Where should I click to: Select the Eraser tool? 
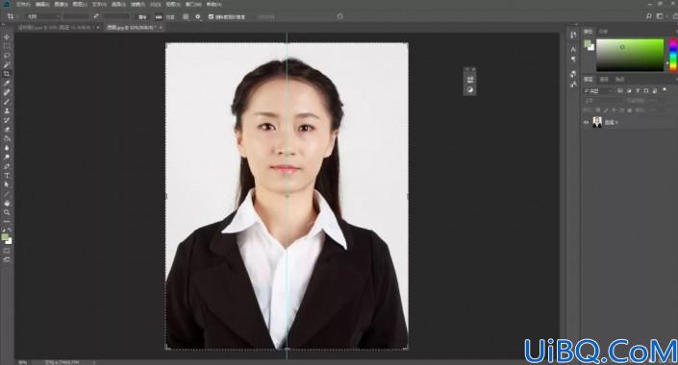(7, 129)
